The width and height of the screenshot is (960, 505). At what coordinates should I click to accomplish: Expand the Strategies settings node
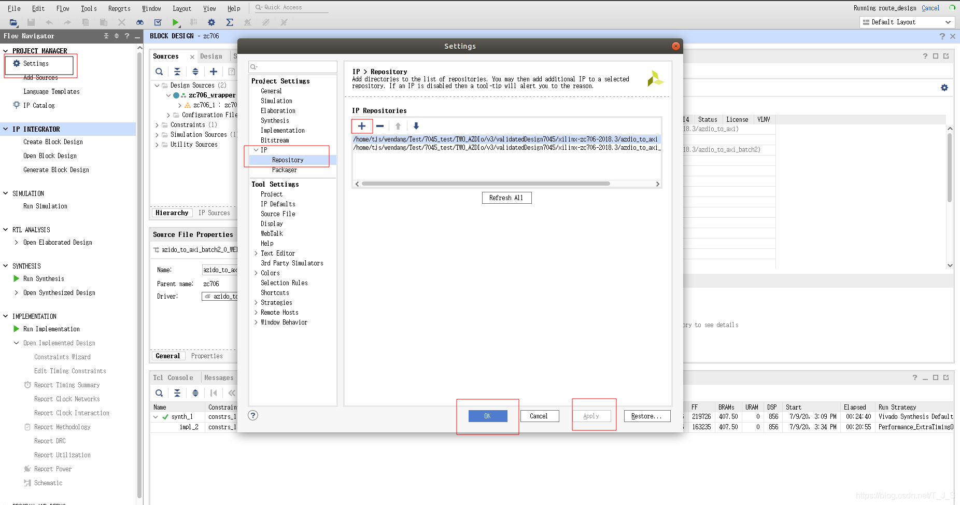tap(256, 303)
